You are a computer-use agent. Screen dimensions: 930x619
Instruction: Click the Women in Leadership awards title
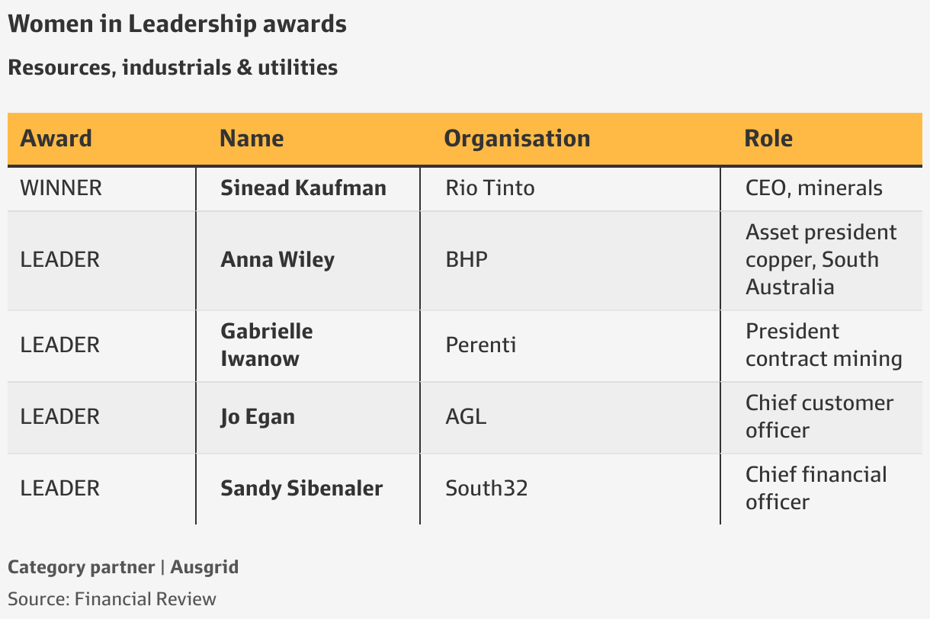coord(177,24)
